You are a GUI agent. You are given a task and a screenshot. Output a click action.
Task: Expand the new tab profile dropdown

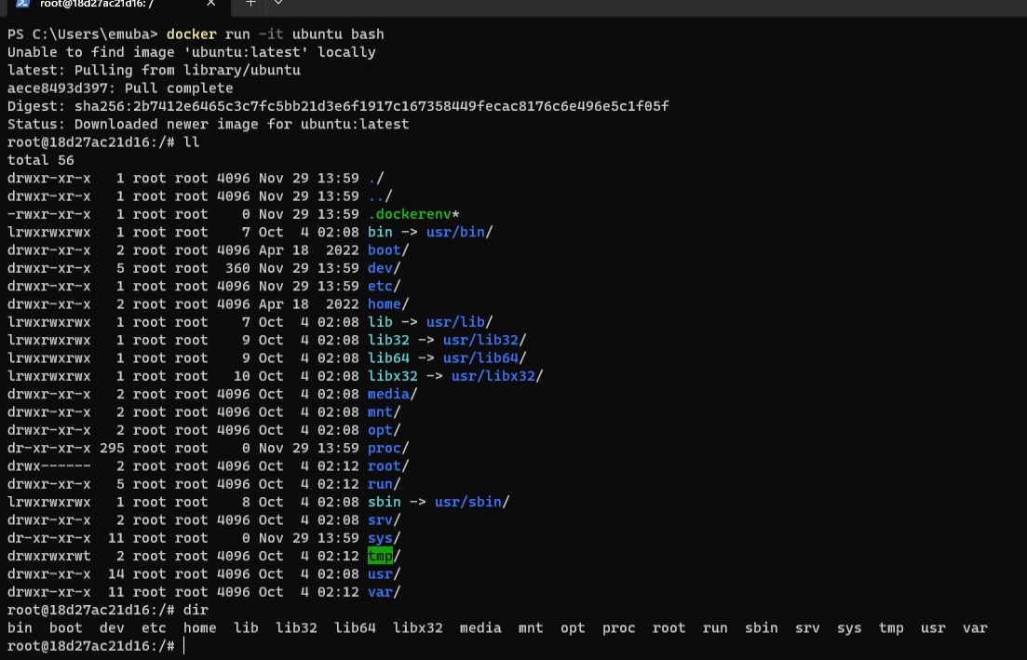[x=278, y=4]
